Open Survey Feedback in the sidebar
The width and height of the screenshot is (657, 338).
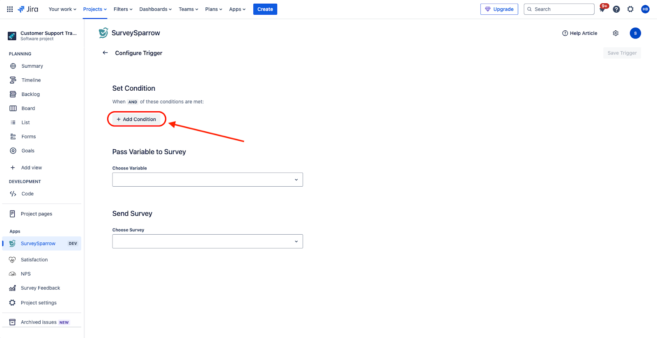coord(40,288)
